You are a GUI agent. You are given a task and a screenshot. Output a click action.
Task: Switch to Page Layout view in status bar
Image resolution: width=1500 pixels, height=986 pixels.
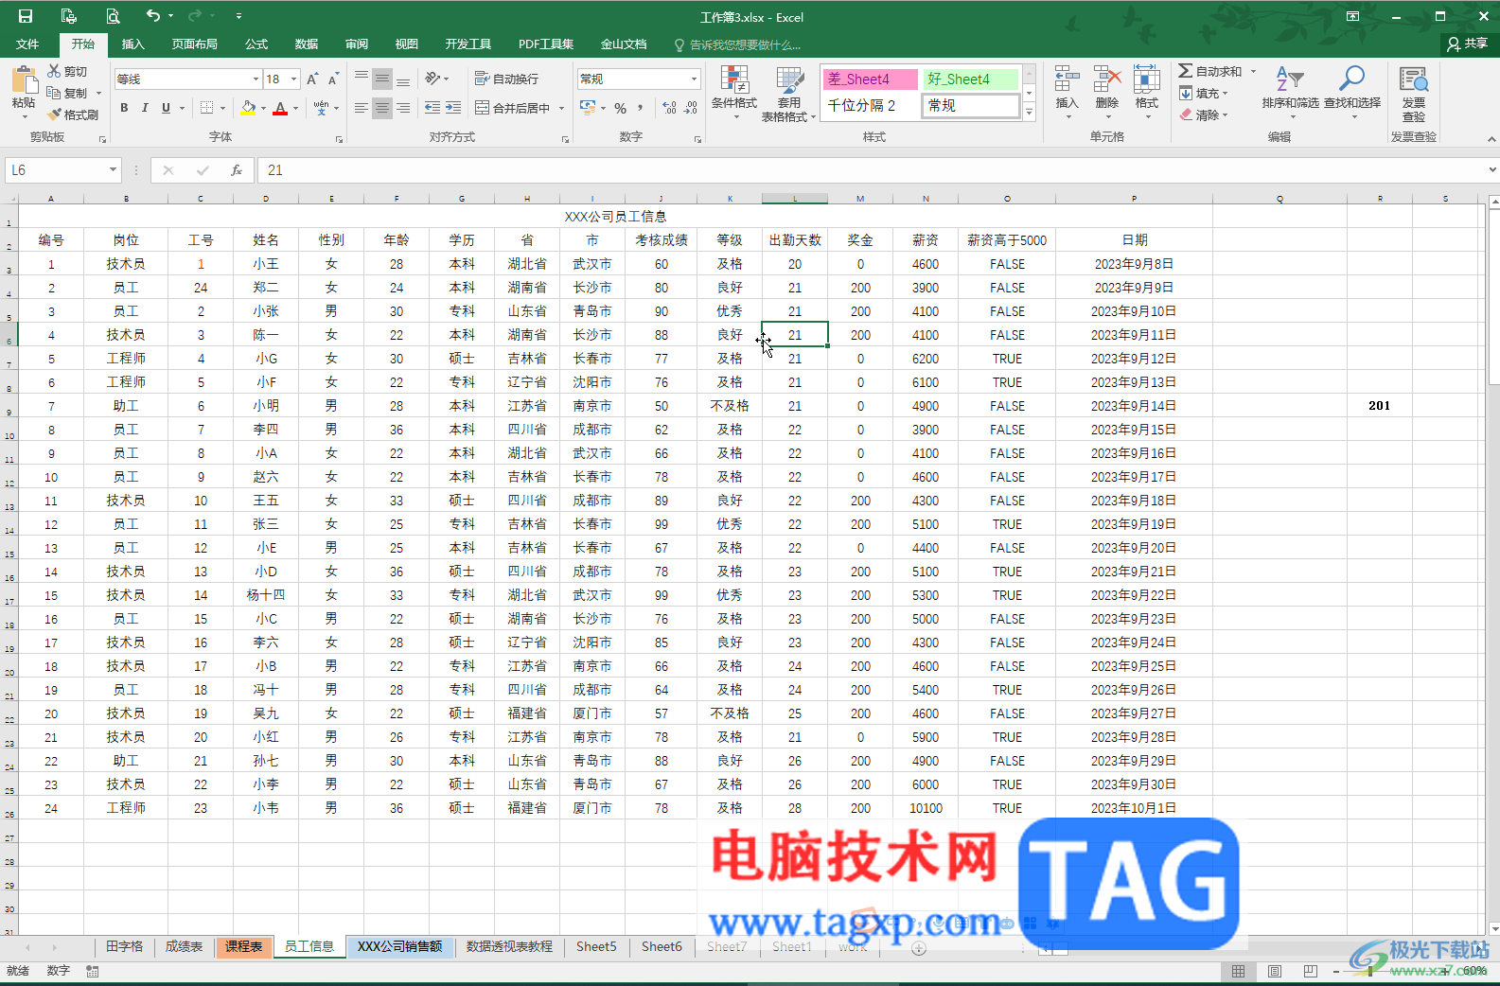click(1275, 971)
